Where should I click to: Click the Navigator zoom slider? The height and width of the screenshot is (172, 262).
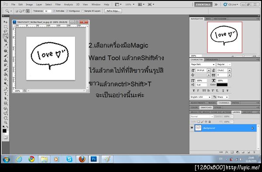coord(243,56)
